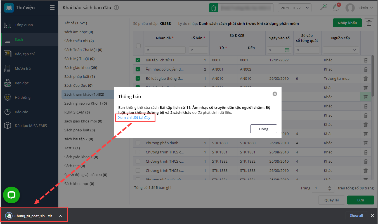Open Báo, tạp chí sidebar menu
The height and width of the screenshot is (224, 378).
point(29,54)
